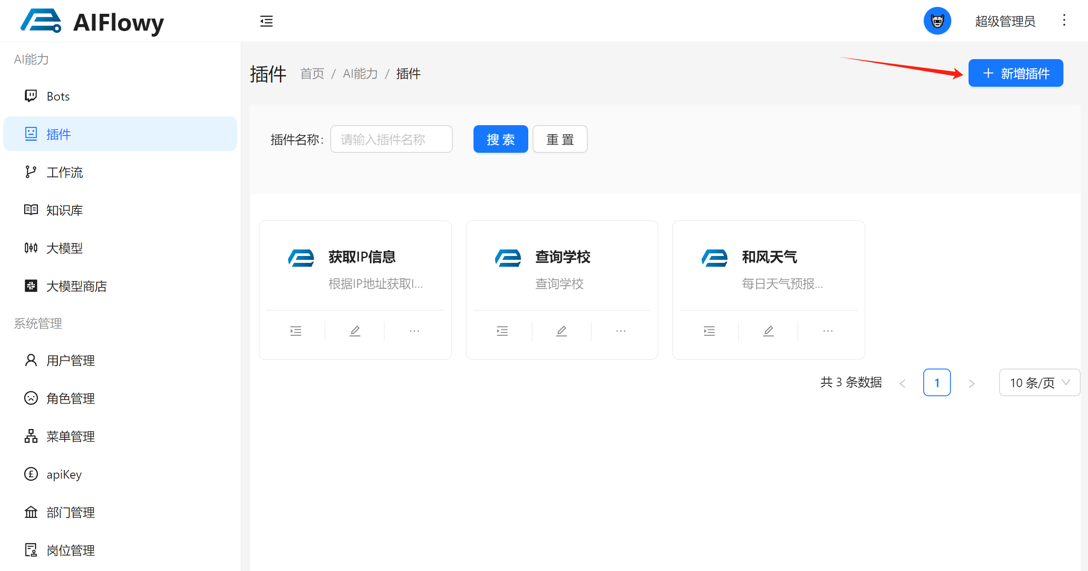Open the 工作流 menu item

65,172
